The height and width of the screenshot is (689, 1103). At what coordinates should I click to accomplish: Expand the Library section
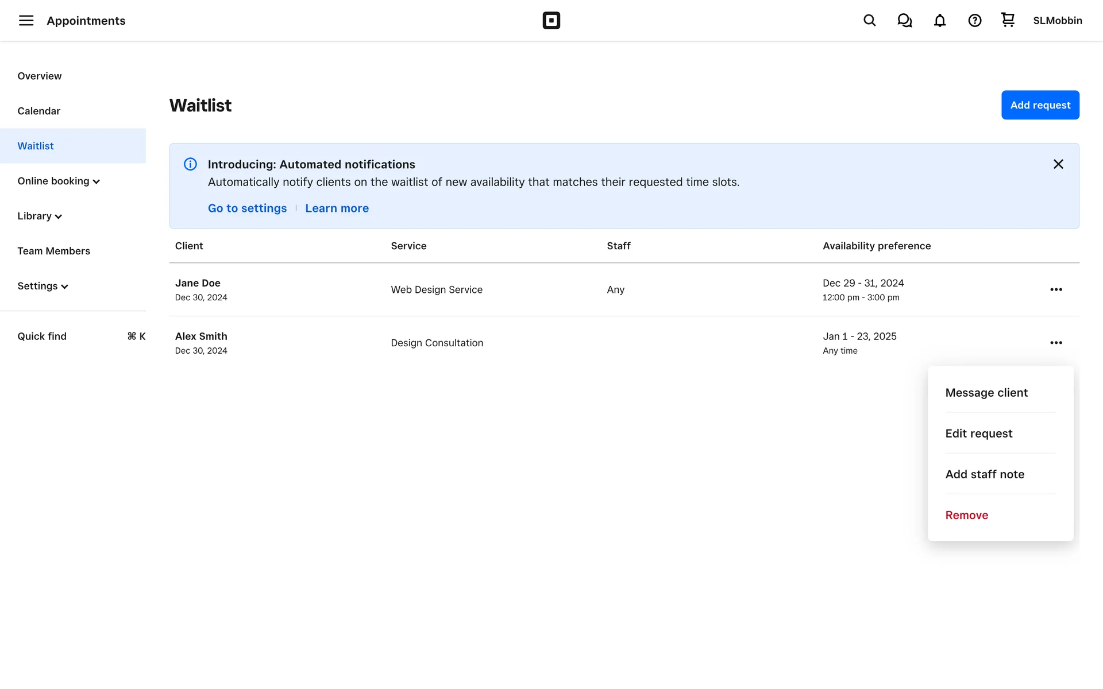pyautogui.click(x=39, y=216)
